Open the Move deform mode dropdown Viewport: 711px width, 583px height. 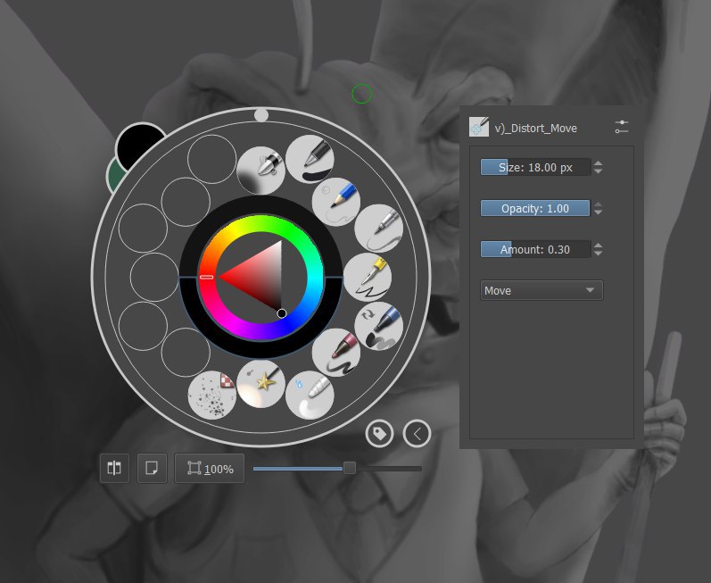pyautogui.click(x=542, y=290)
